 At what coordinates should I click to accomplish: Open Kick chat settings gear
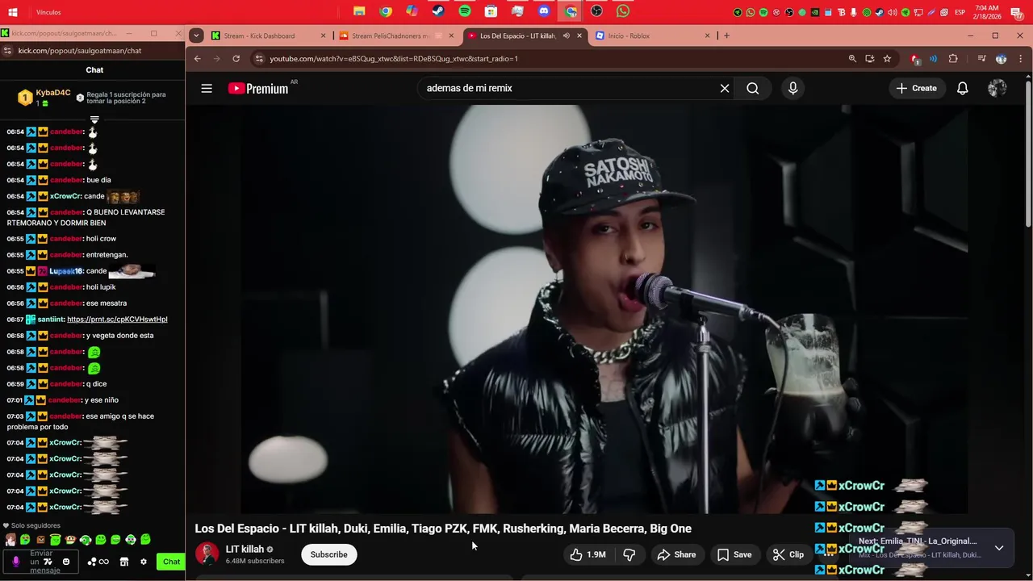pos(144,562)
